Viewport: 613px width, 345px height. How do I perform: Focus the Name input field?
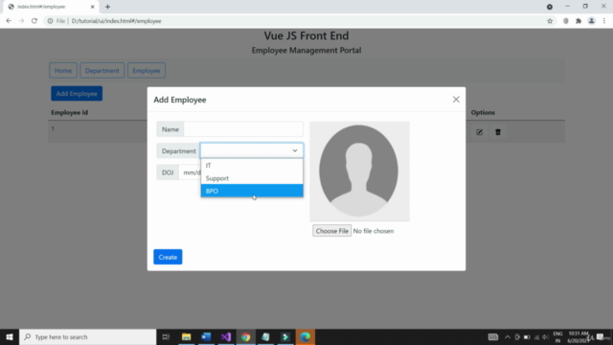pos(243,129)
